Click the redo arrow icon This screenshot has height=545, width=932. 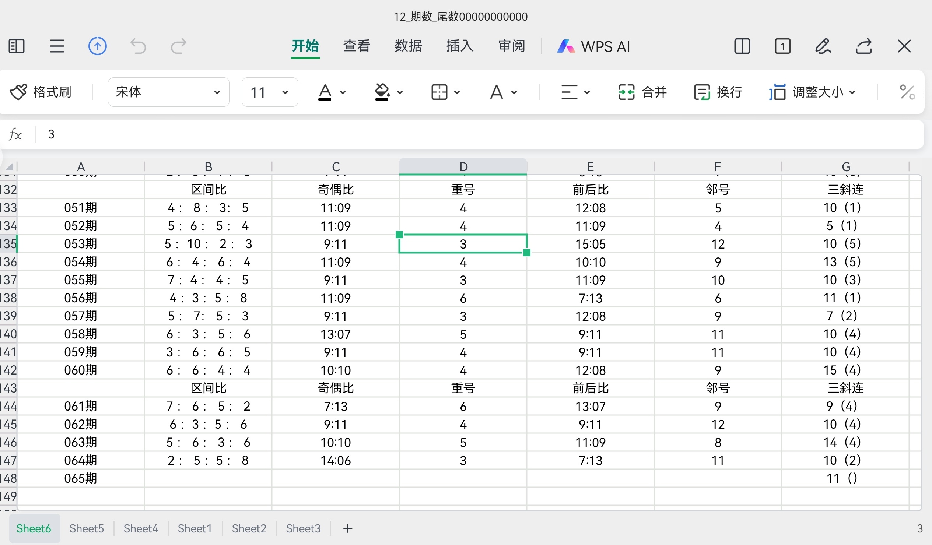pos(179,47)
